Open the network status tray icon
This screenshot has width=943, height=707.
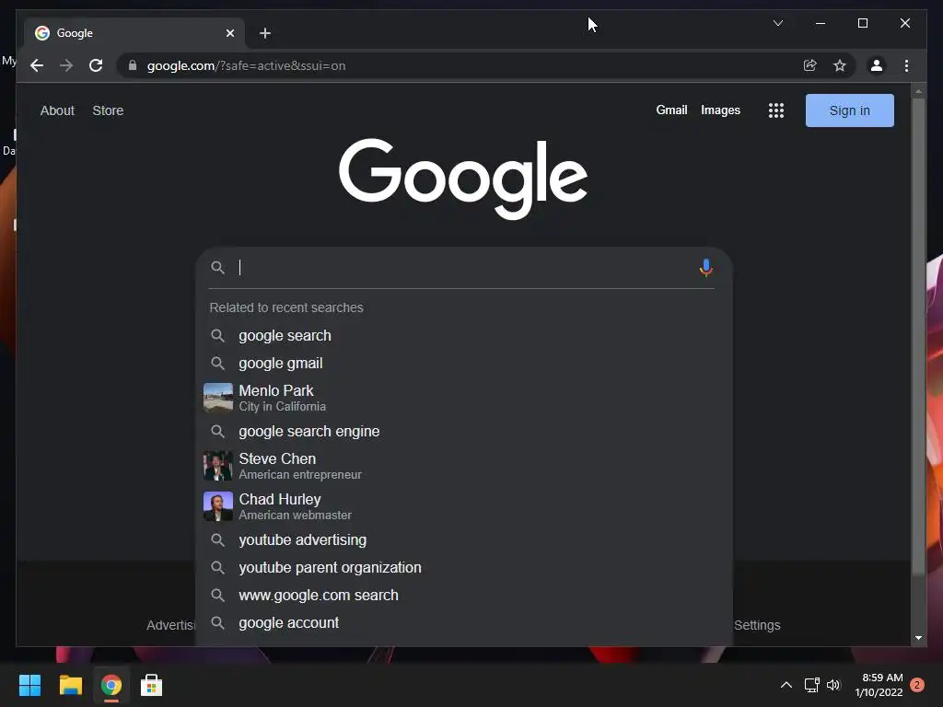point(812,685)
